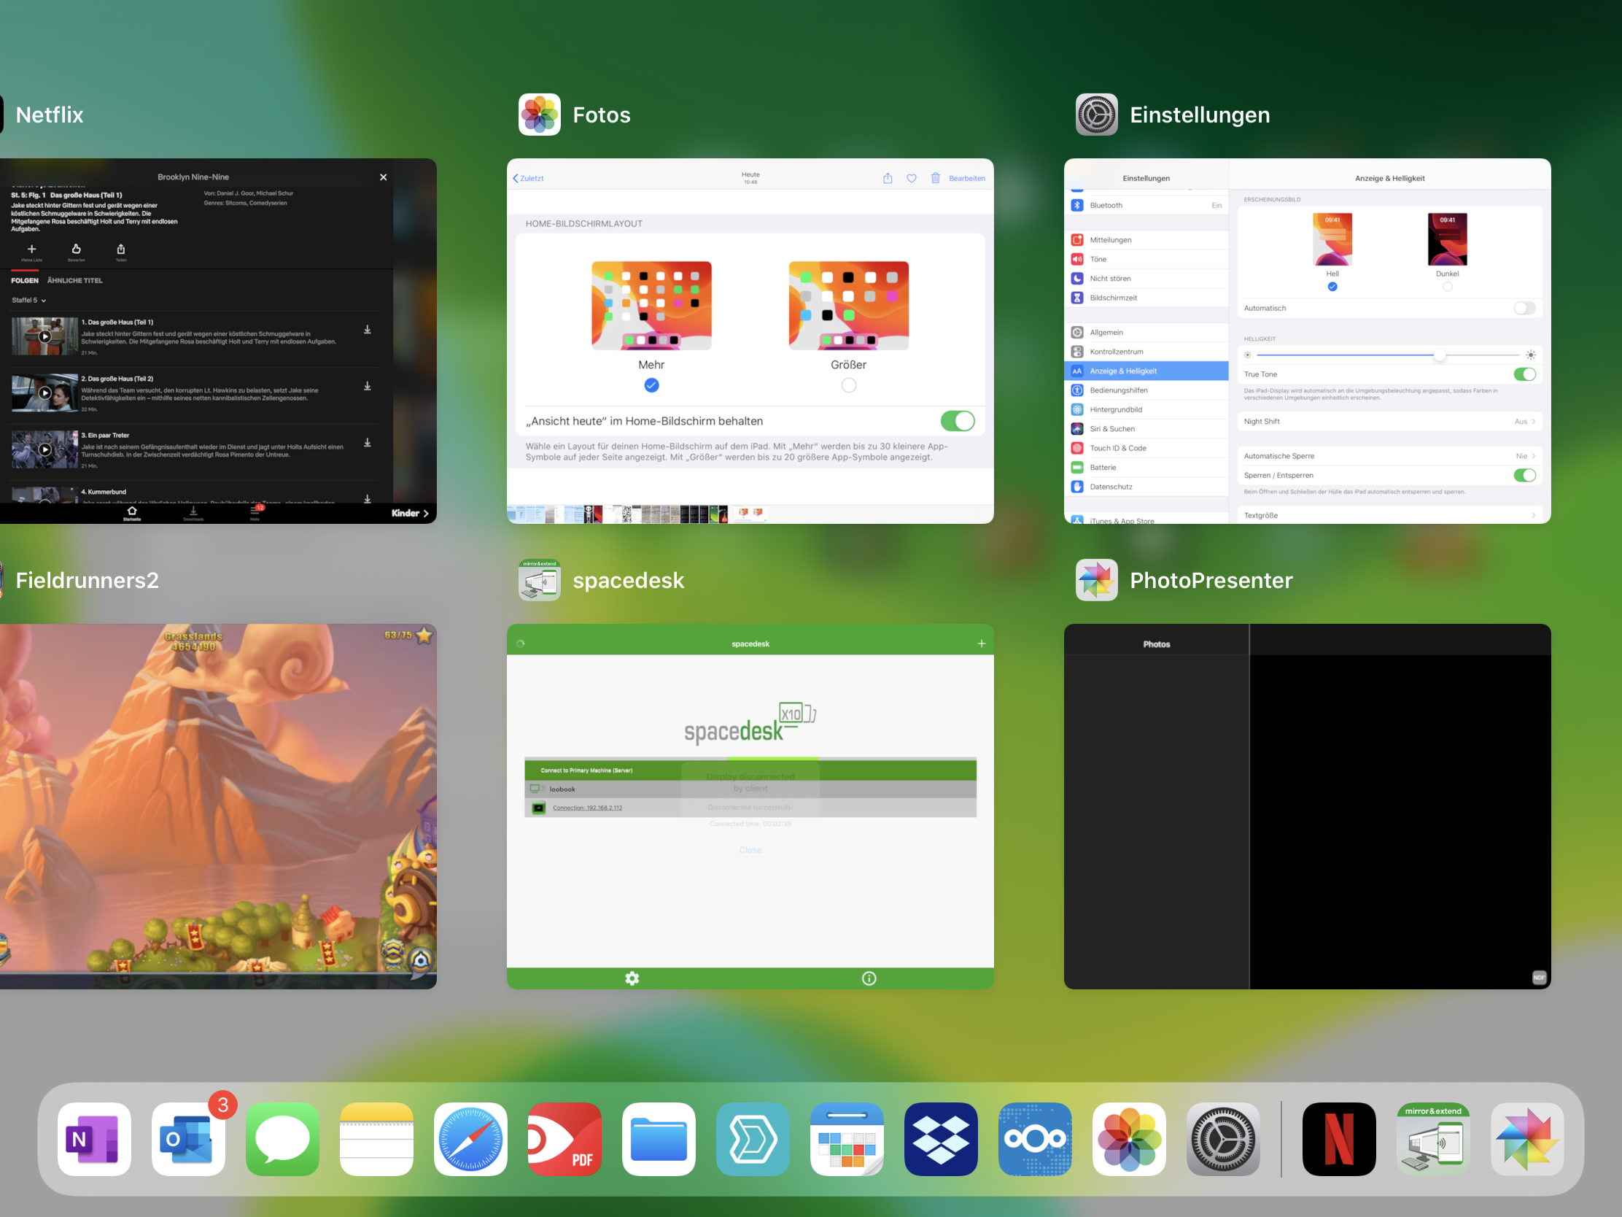
Task: Expand the Staffel 5 season dropdown
Action: pos(29,300)
